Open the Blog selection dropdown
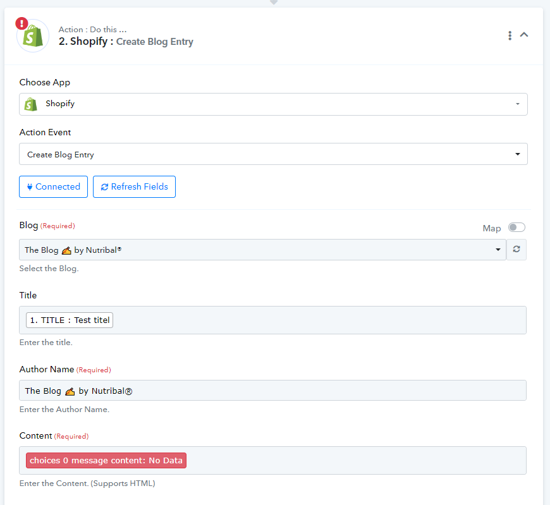Screen dimensions: 550x505 point(263,250)
